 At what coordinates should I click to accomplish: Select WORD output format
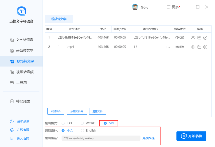pyautogui.click(x=82, y=123)
